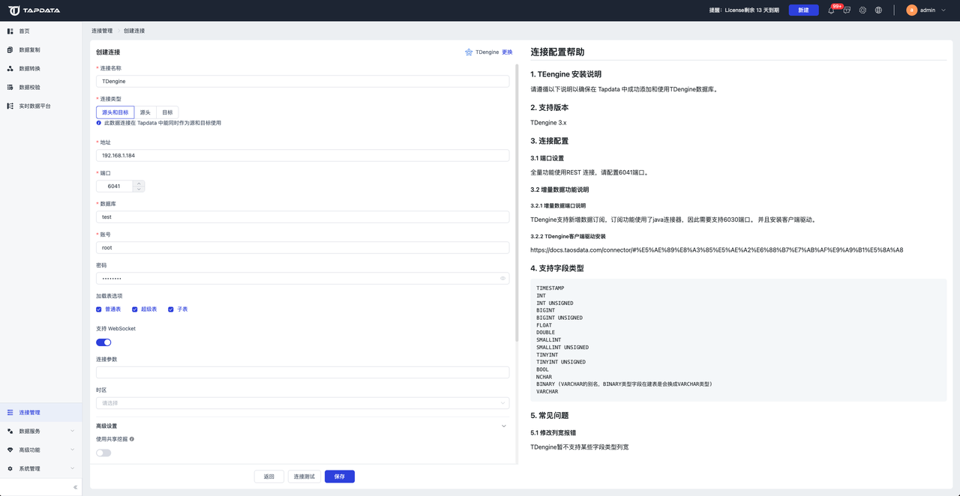
Task: Click the 数据库 input field
Action: 302,217
